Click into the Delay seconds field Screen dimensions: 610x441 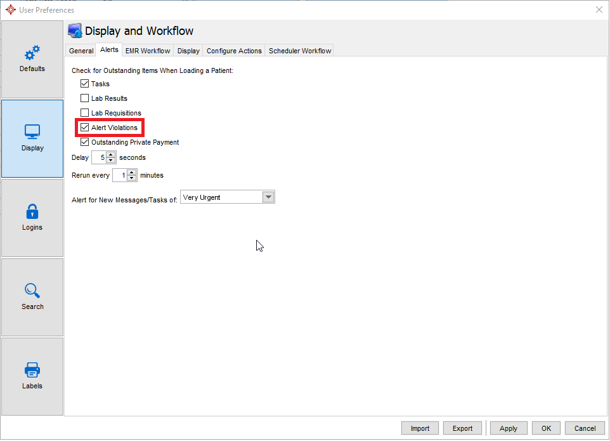(99, 157)
